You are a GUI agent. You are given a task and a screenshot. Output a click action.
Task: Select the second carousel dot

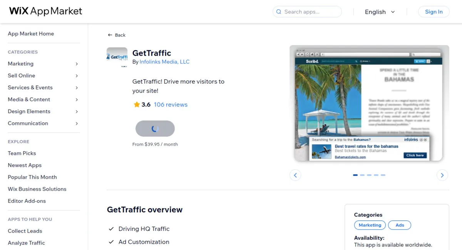(x=362, y=175)
